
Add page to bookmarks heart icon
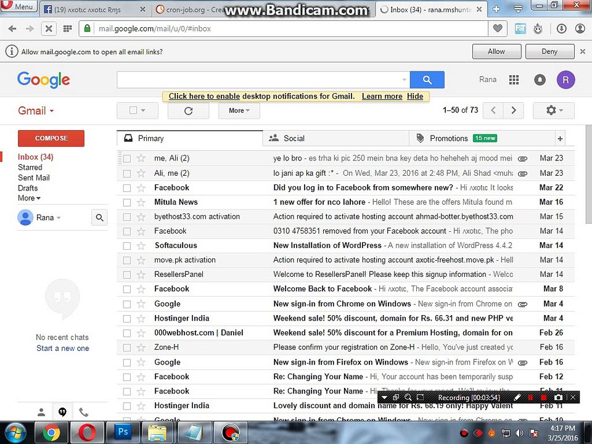pos(498,28)
